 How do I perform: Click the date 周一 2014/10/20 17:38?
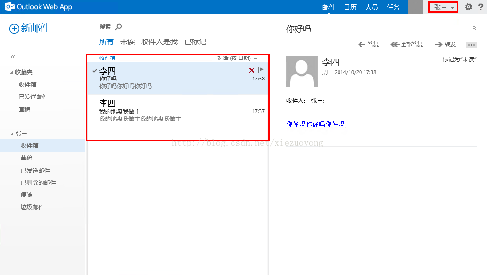point(349,72)
